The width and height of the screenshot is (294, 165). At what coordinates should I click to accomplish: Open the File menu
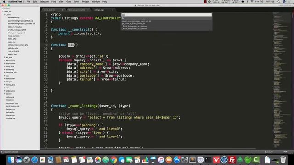[28, 2]
